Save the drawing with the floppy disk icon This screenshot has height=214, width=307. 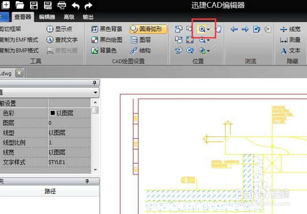(x=34, y=5)
